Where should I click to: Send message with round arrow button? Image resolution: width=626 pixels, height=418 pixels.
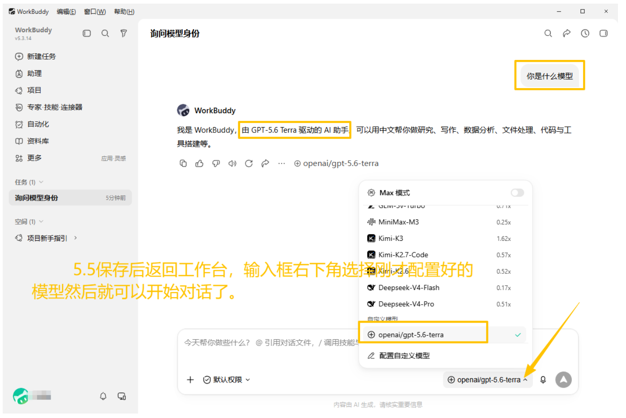(564, 380)
